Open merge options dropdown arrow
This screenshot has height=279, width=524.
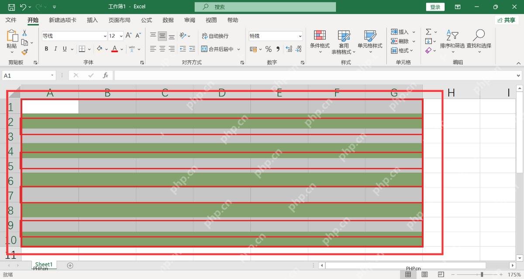pos(239,49)
